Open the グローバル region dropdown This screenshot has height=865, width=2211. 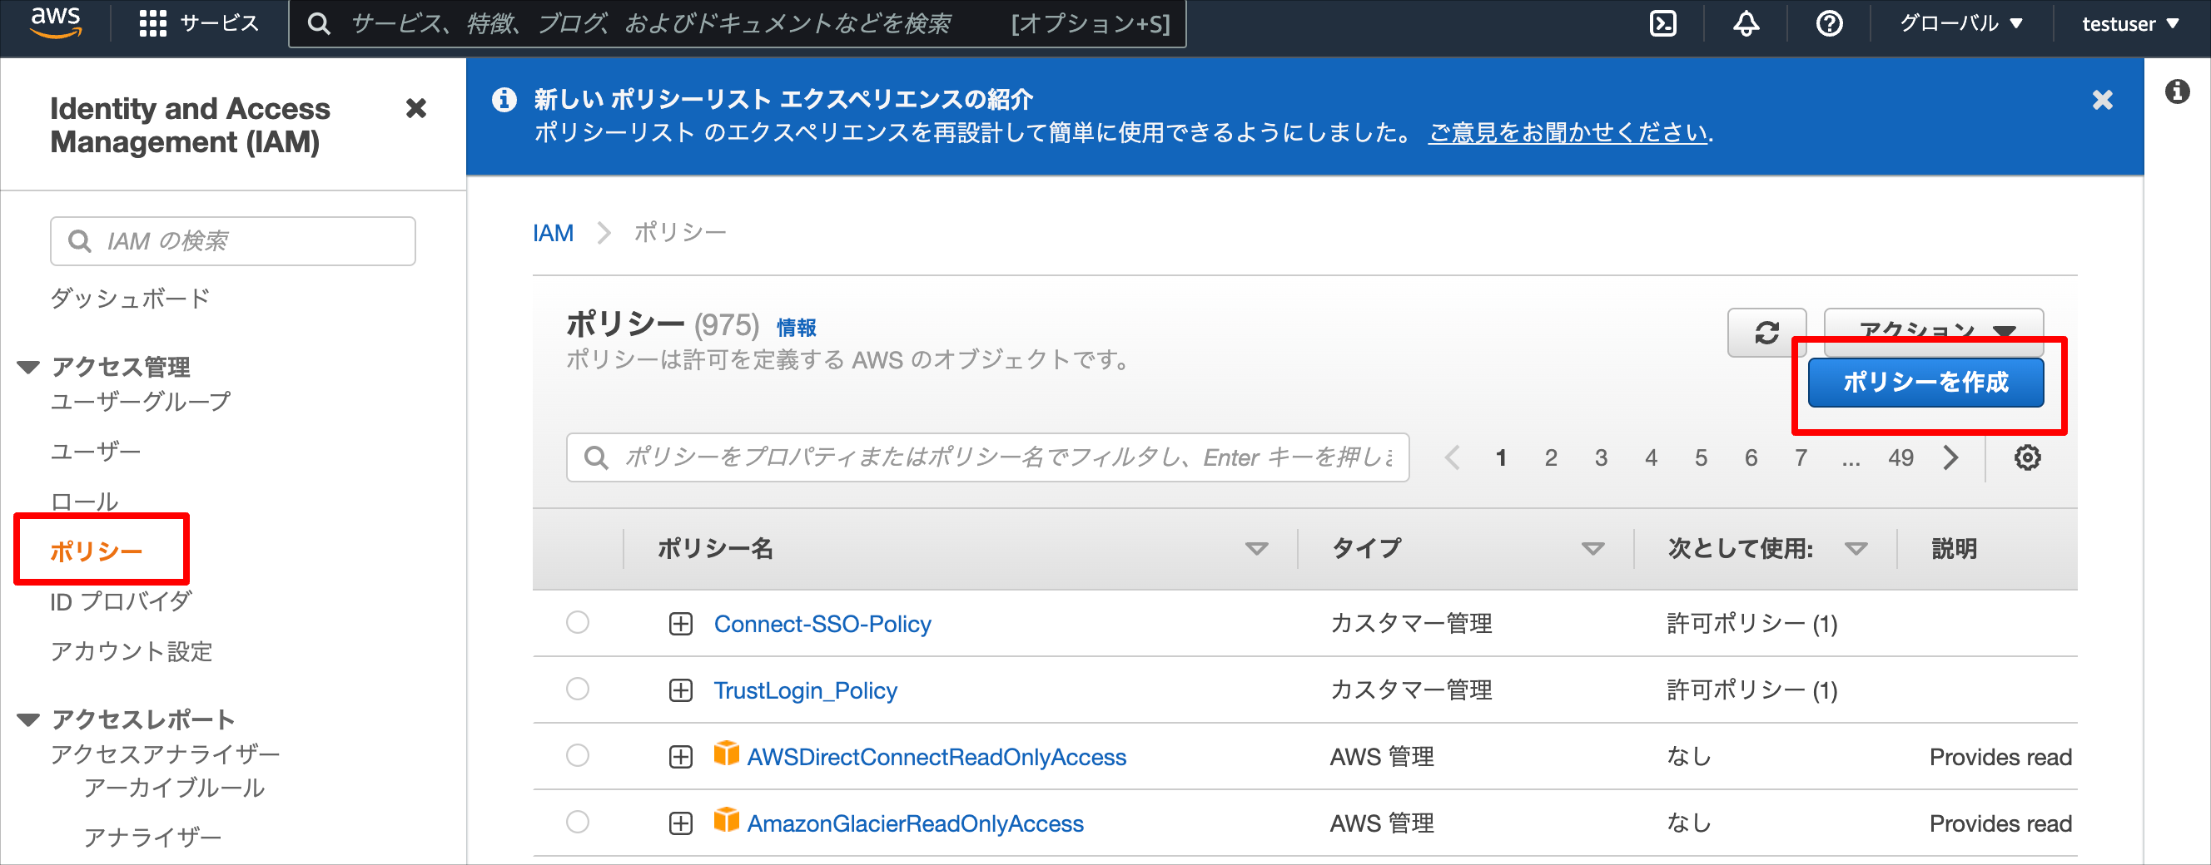point(1961,24)
